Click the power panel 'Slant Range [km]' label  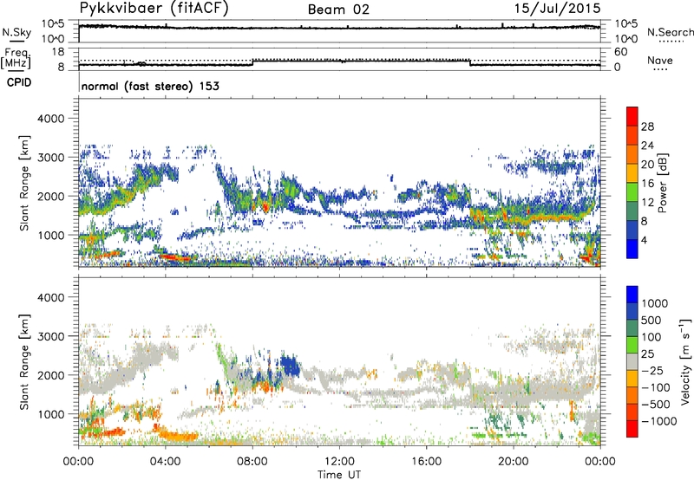24,183
